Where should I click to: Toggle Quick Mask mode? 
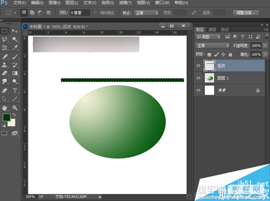pos(4,133)
